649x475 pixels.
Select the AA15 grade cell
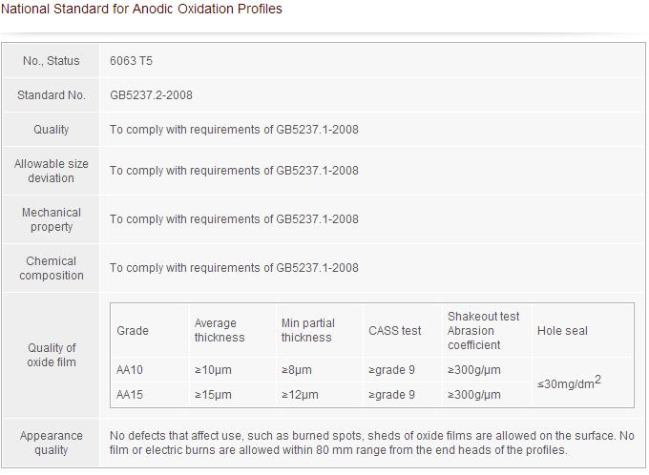tap(130, 395)
